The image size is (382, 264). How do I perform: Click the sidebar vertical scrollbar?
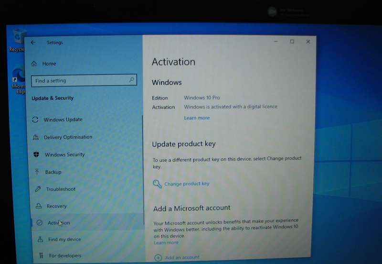143,170
